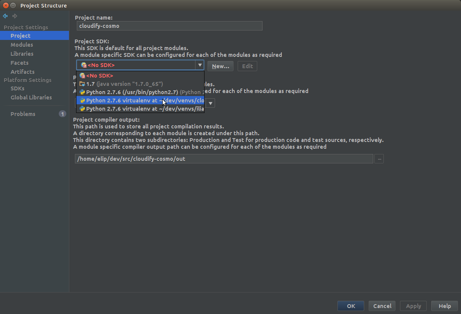Click the Project Settings section header
This screenshot has width=461, height=314.
pos(26,27)
